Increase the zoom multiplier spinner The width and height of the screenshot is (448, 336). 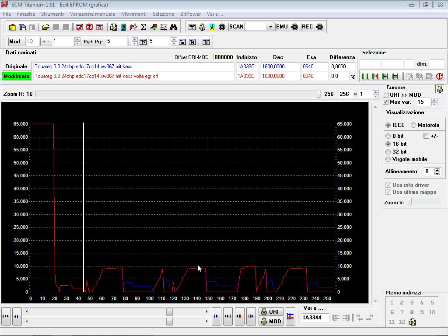point(376,92)
